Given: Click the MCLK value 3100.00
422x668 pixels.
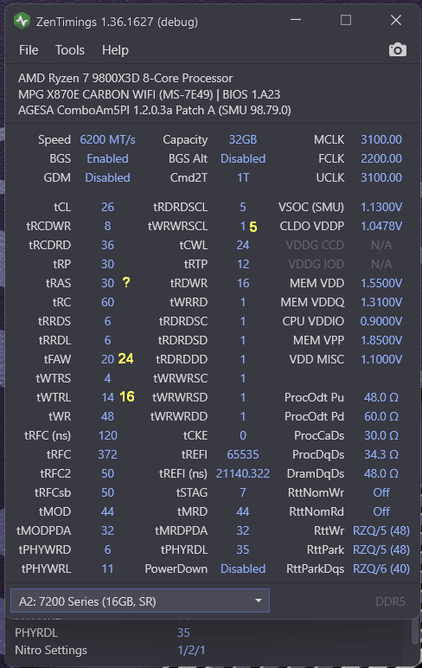Looking at the screenshot, I should [x=381, y=139].
